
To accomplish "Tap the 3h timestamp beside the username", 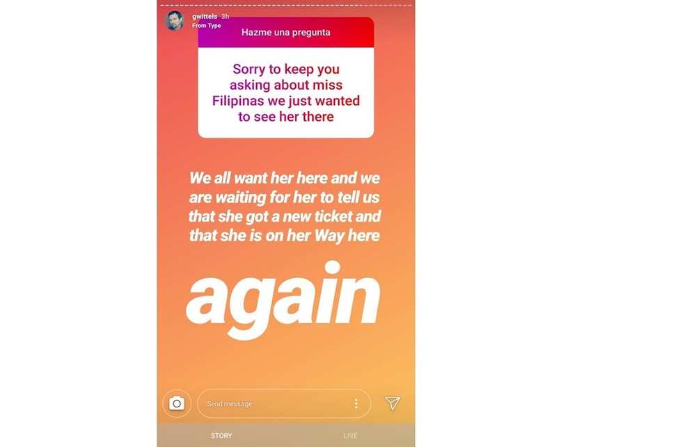I will tap(225, 17).
